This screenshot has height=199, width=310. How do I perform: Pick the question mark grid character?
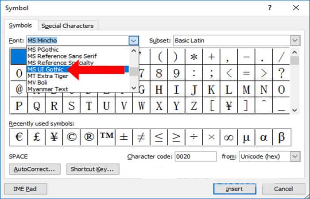tap(281, 73)
